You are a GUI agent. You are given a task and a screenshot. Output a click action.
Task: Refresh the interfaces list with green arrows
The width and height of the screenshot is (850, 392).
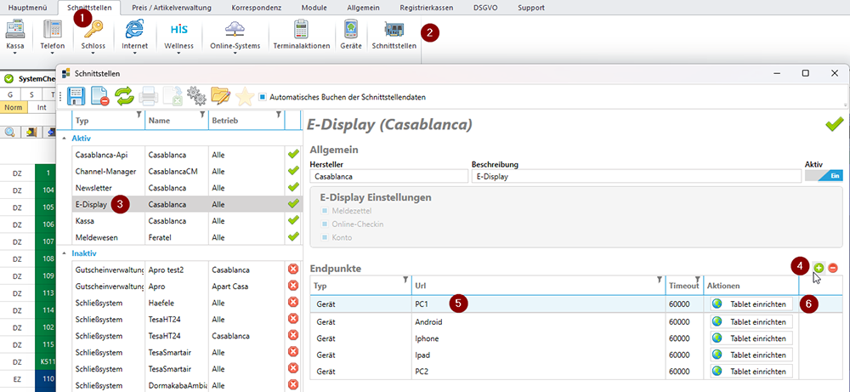coord(124,96)
